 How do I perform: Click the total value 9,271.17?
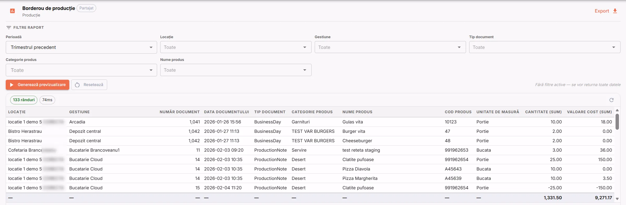(604, 198)
